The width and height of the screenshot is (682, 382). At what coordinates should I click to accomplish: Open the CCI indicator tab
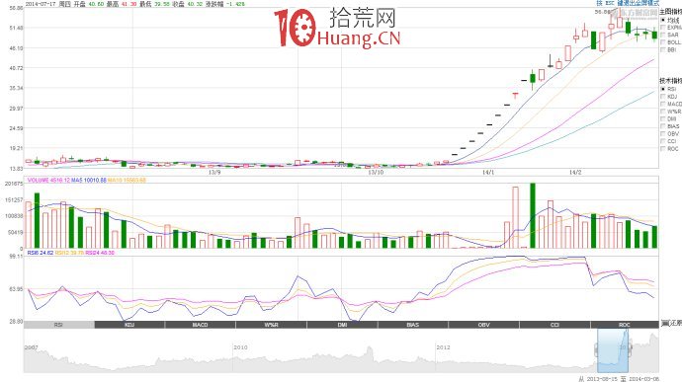tap(554, 325)
